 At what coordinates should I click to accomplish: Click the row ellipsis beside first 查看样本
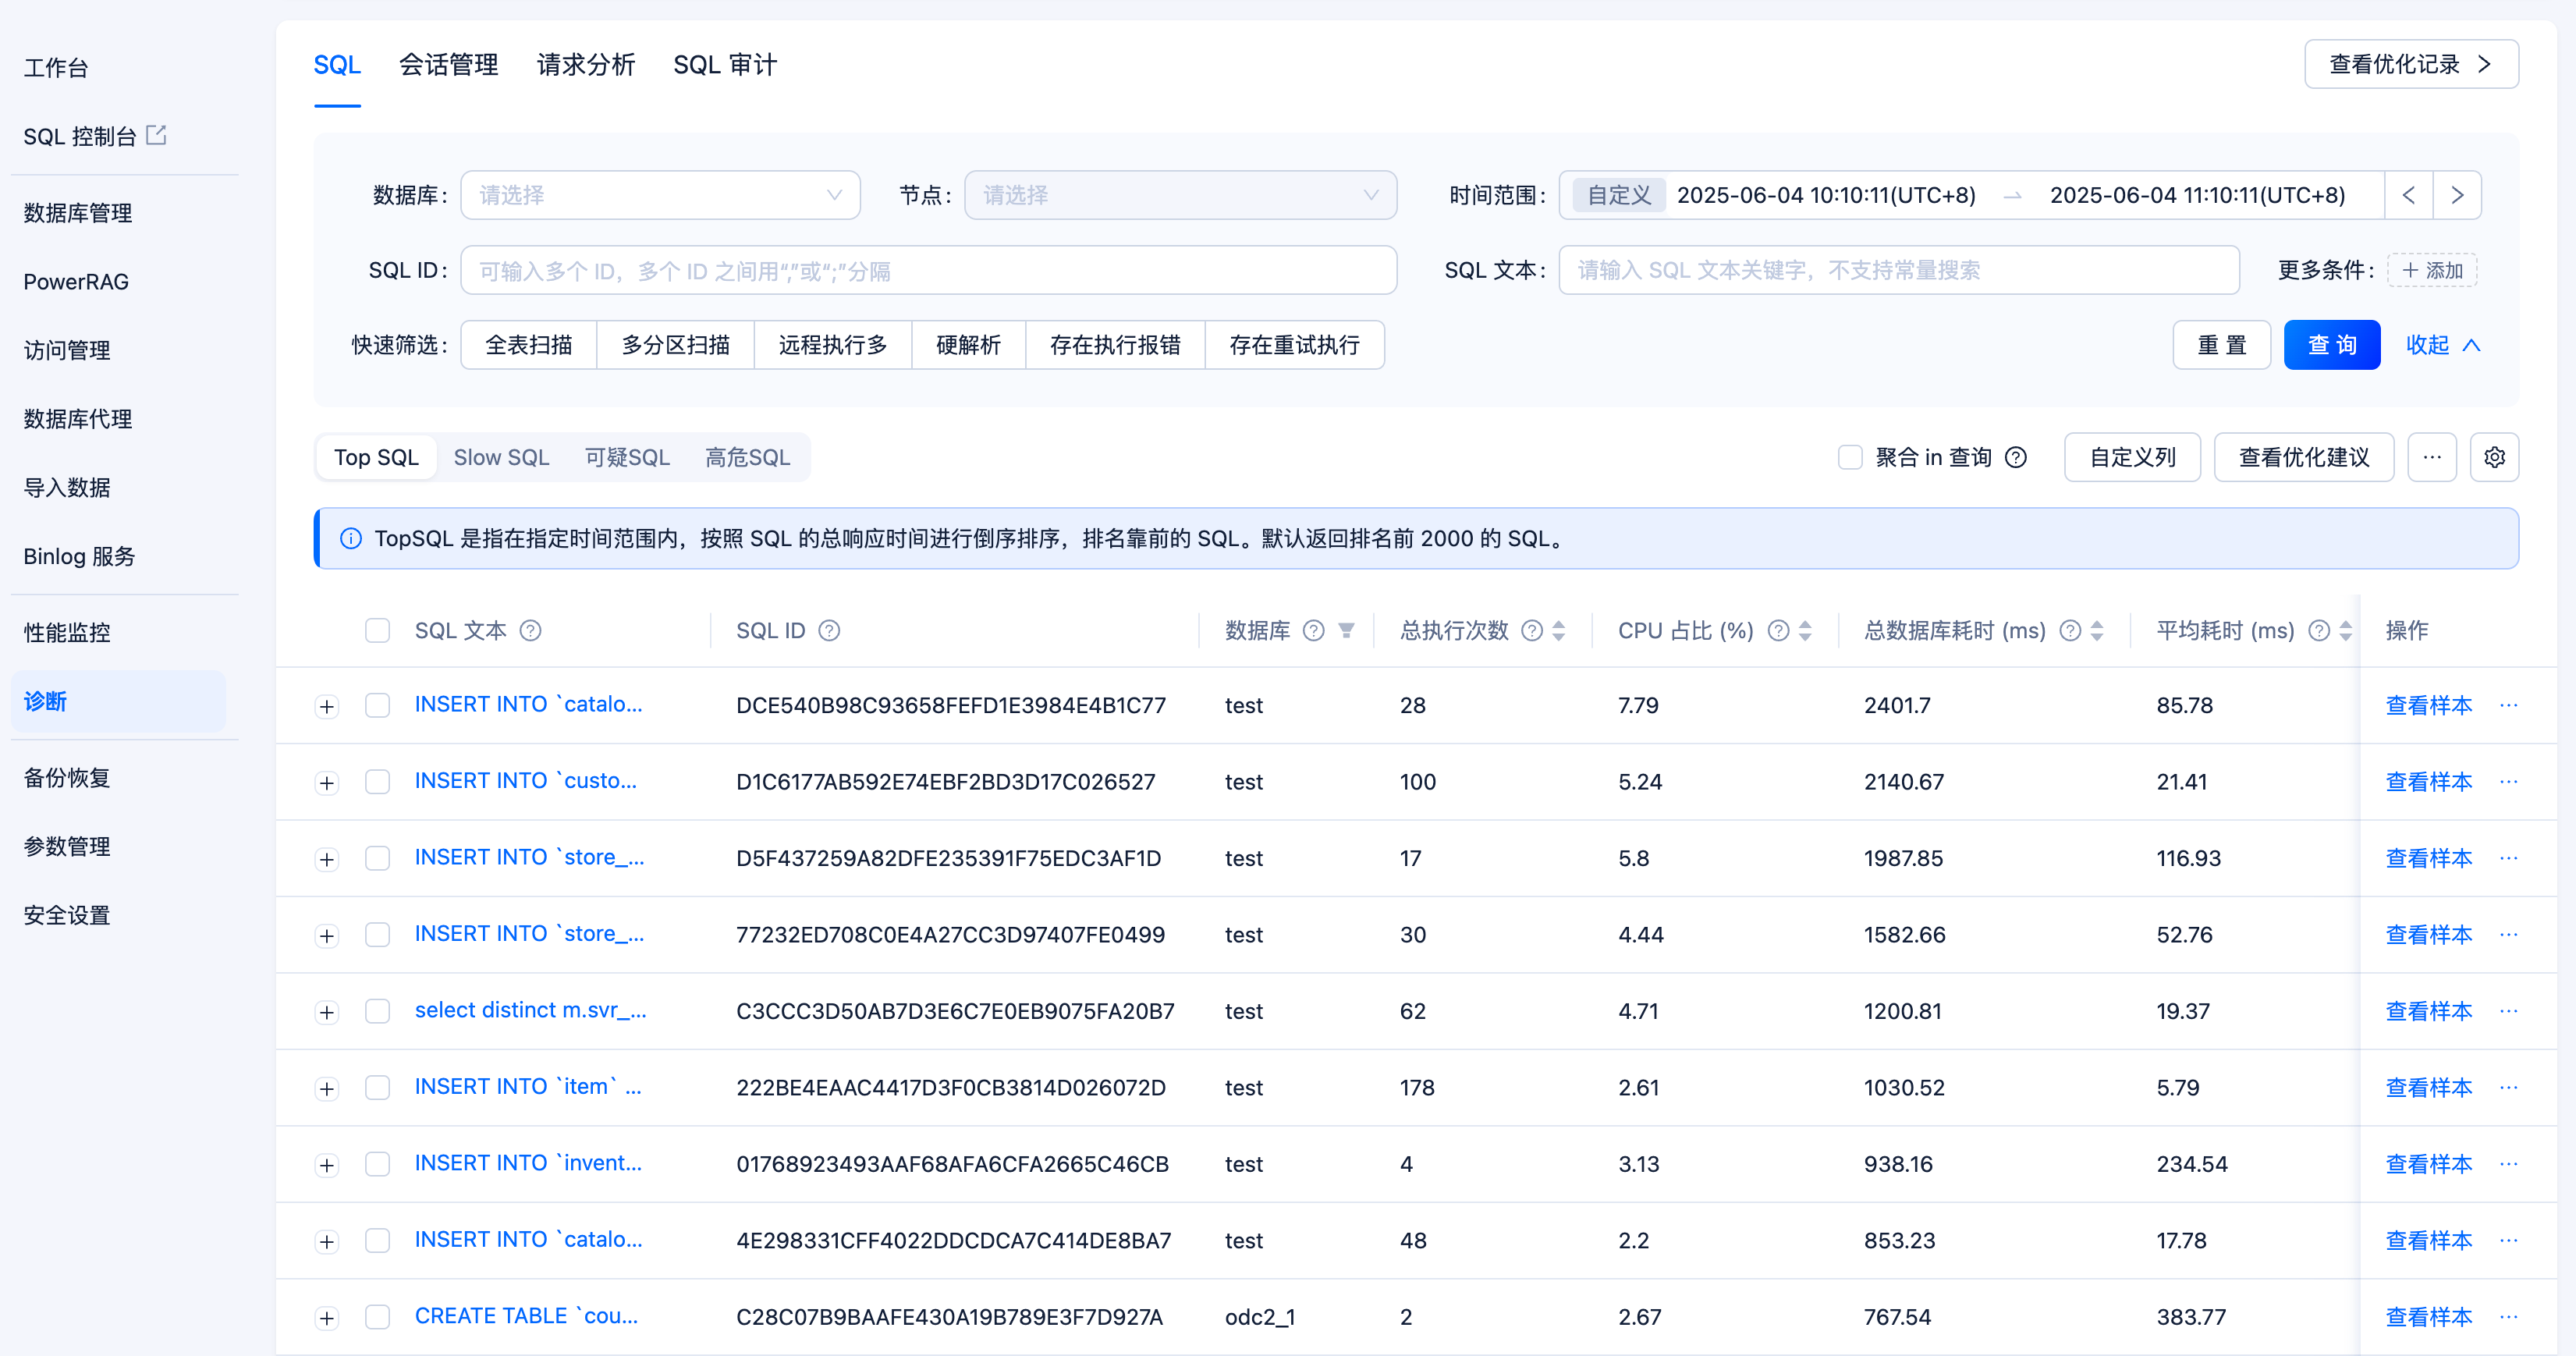[x=2511, y=705]
